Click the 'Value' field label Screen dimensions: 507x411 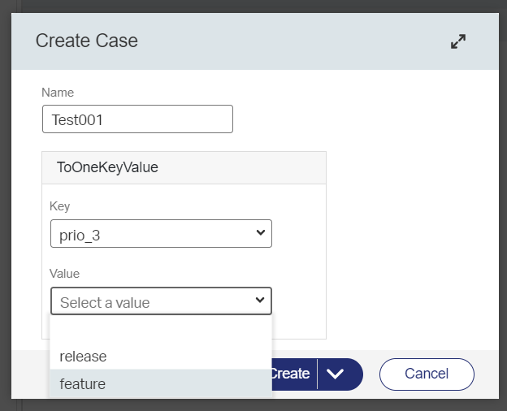click(x=65, y=275)
